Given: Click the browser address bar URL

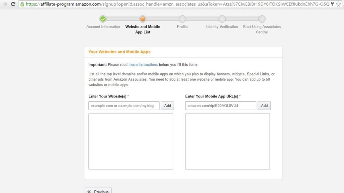Looking at the screenshot, I should 177,4.
